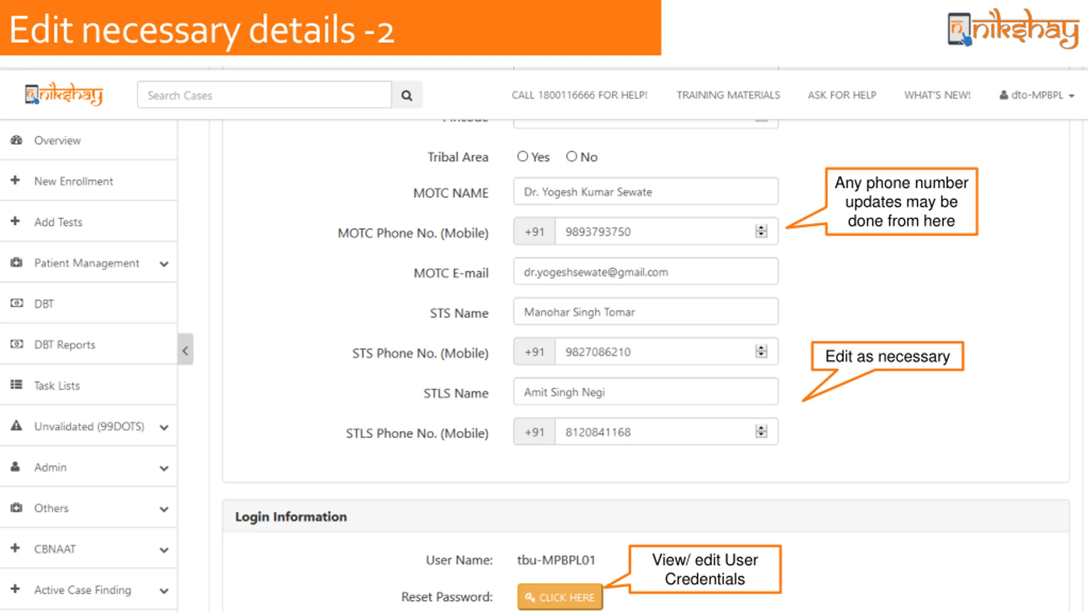Click the dto-MPBPL user icon

click(1003, 95)
